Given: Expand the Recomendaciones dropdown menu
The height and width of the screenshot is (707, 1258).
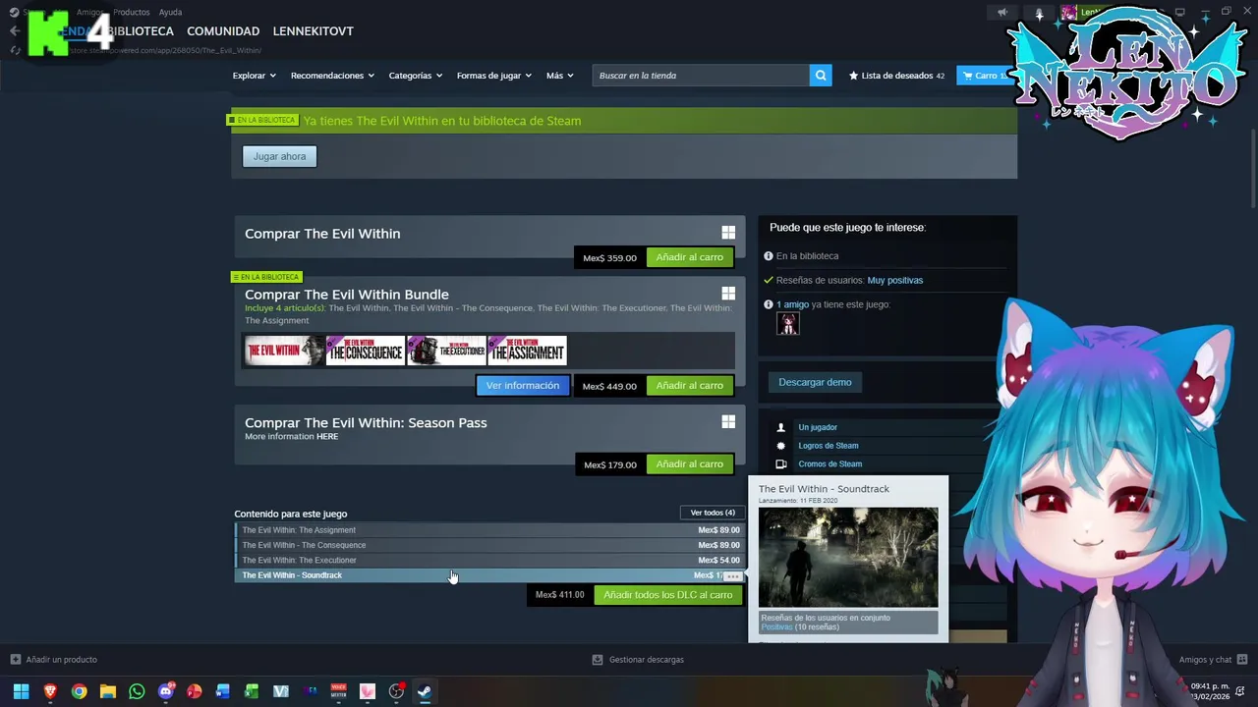Looking at the screenshot, I should click(x=332, y=76).
